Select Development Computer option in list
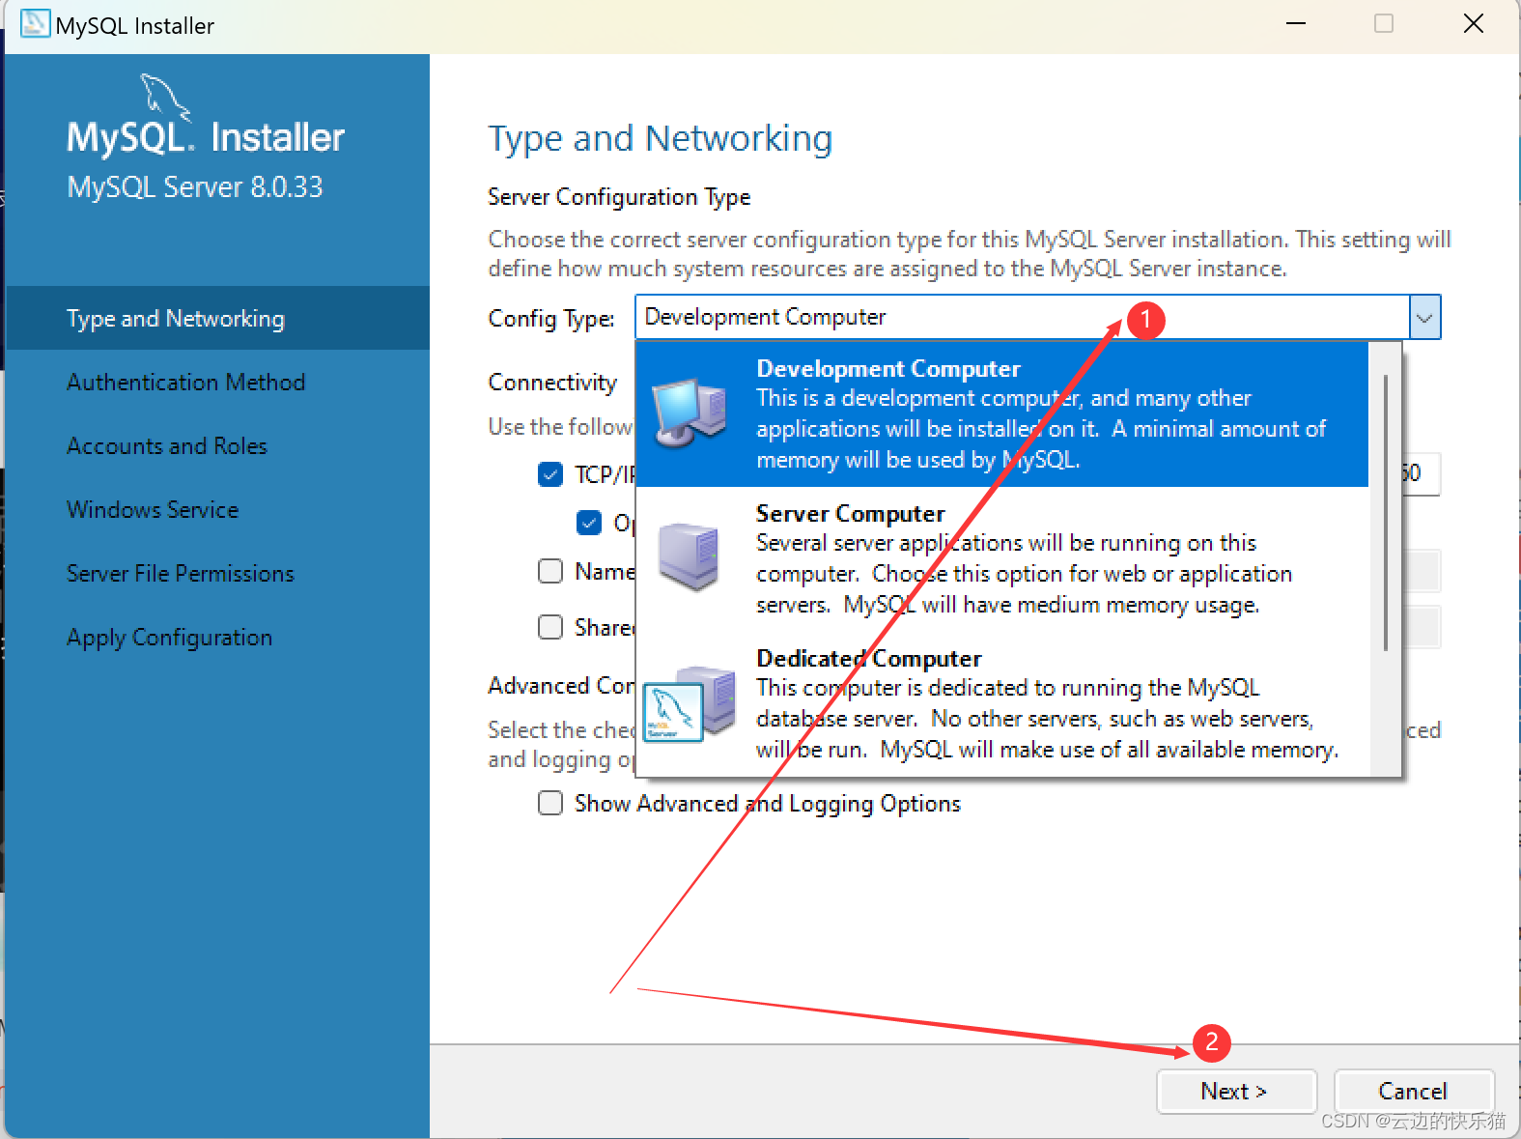 (x=1002, y=413)
